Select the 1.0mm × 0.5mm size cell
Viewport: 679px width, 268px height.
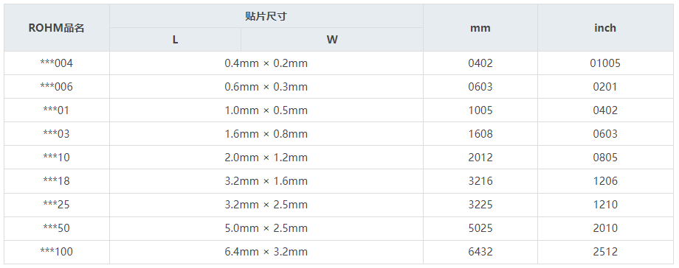(266, 110)
